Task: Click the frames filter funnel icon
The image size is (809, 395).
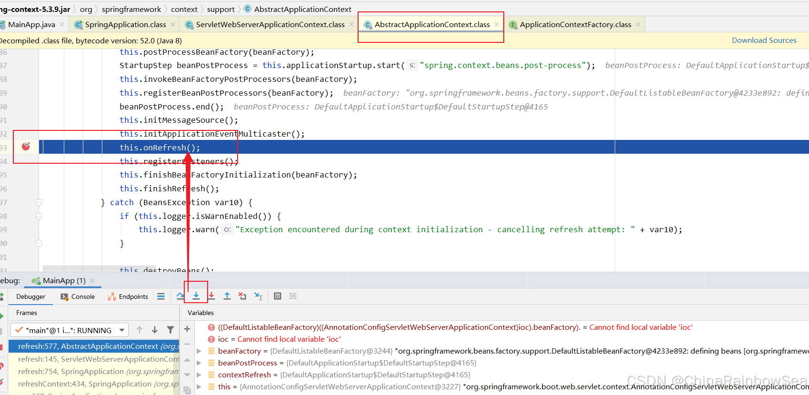Action: coord(170,330)
